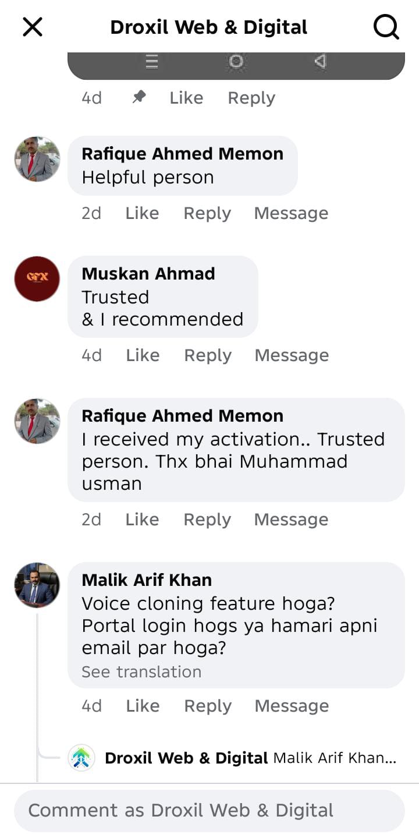Image resolution: width=419 pixels, height=834 pixels.
Task: Like Malik Arif Khan's voice cloning comment
Action: click(x=143, y=706)
